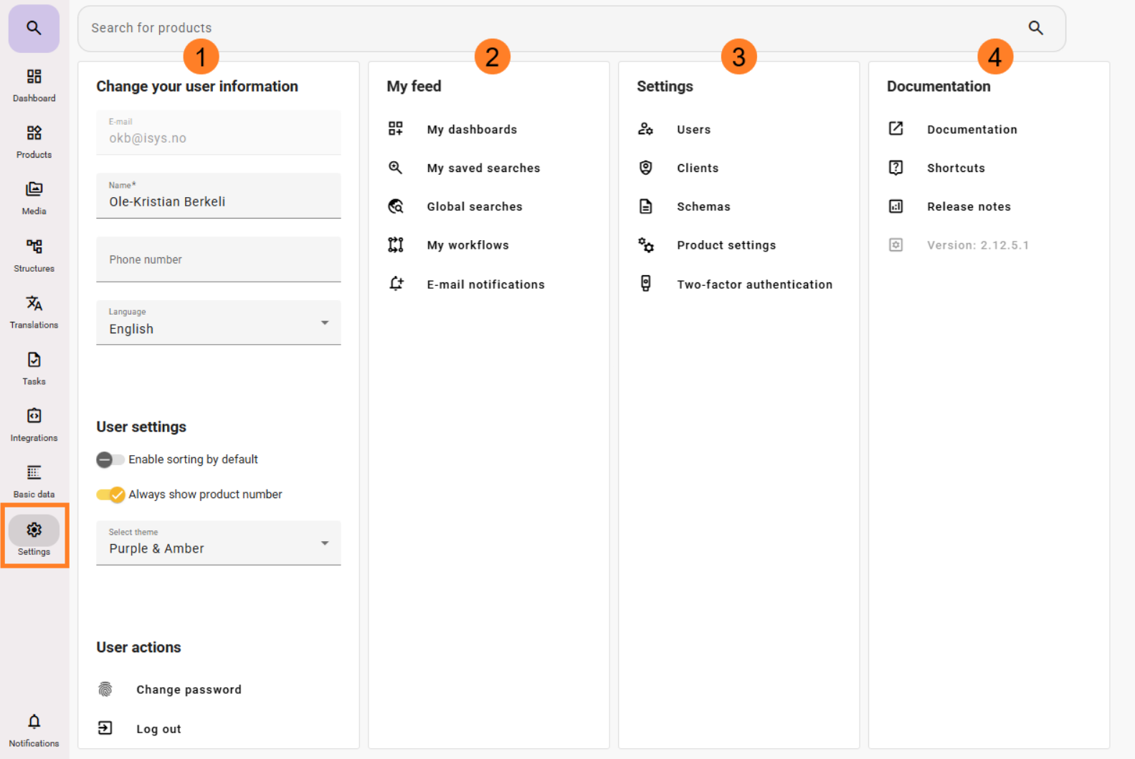Screen dimensions: 1135x759
Task: Enable sorting by default toggle
Action: click(110, 459)
